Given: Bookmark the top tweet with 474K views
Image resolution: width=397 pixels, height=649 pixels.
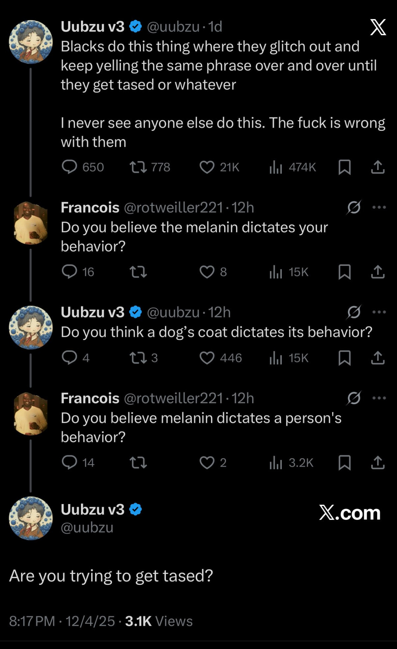Looking at the screenshot, I should pyautogui.click(x=344, y=167).
